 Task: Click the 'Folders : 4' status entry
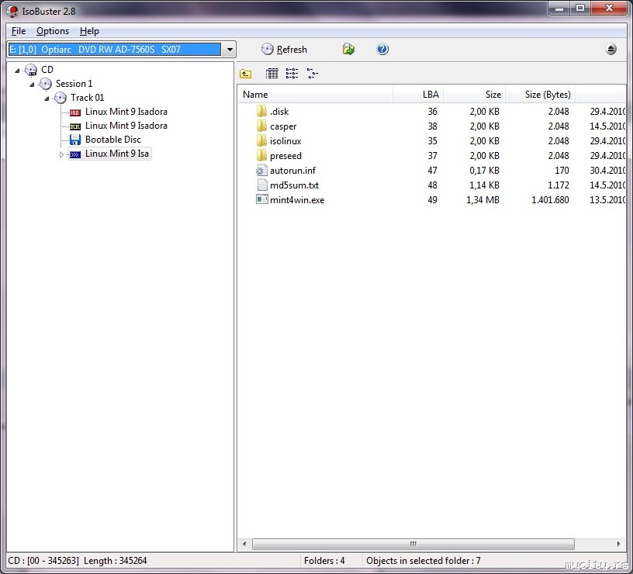[x=324, y=561]
